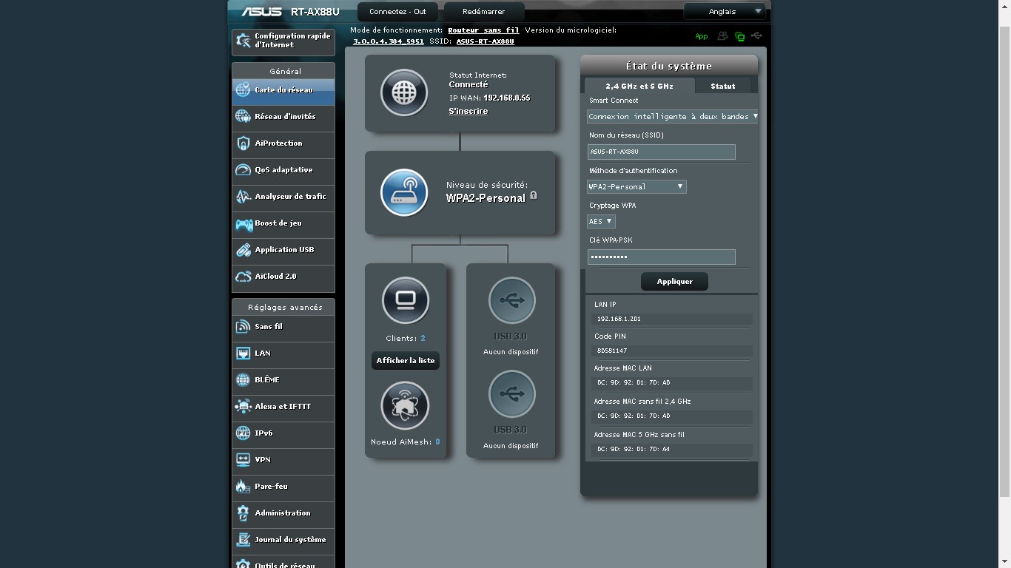Open Smart Connect dropdown
Viewport: 1011px width, 568px height.
[673, 116]
